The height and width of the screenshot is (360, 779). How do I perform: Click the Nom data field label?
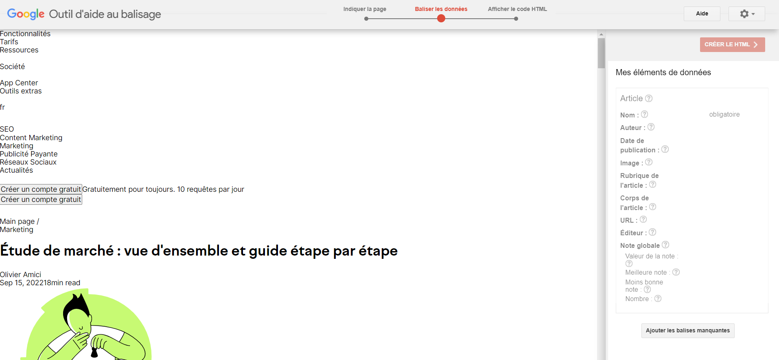point(629,115)
